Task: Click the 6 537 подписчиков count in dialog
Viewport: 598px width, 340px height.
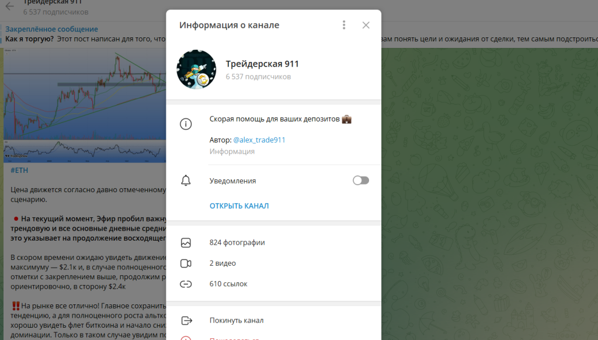Action: [258, 77]
